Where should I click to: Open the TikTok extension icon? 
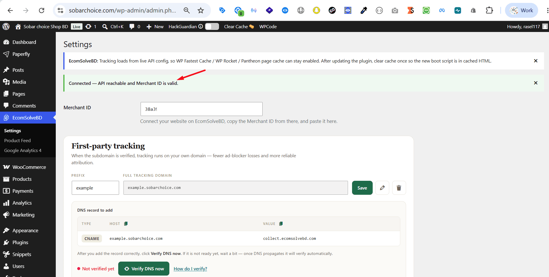[332, 10]
